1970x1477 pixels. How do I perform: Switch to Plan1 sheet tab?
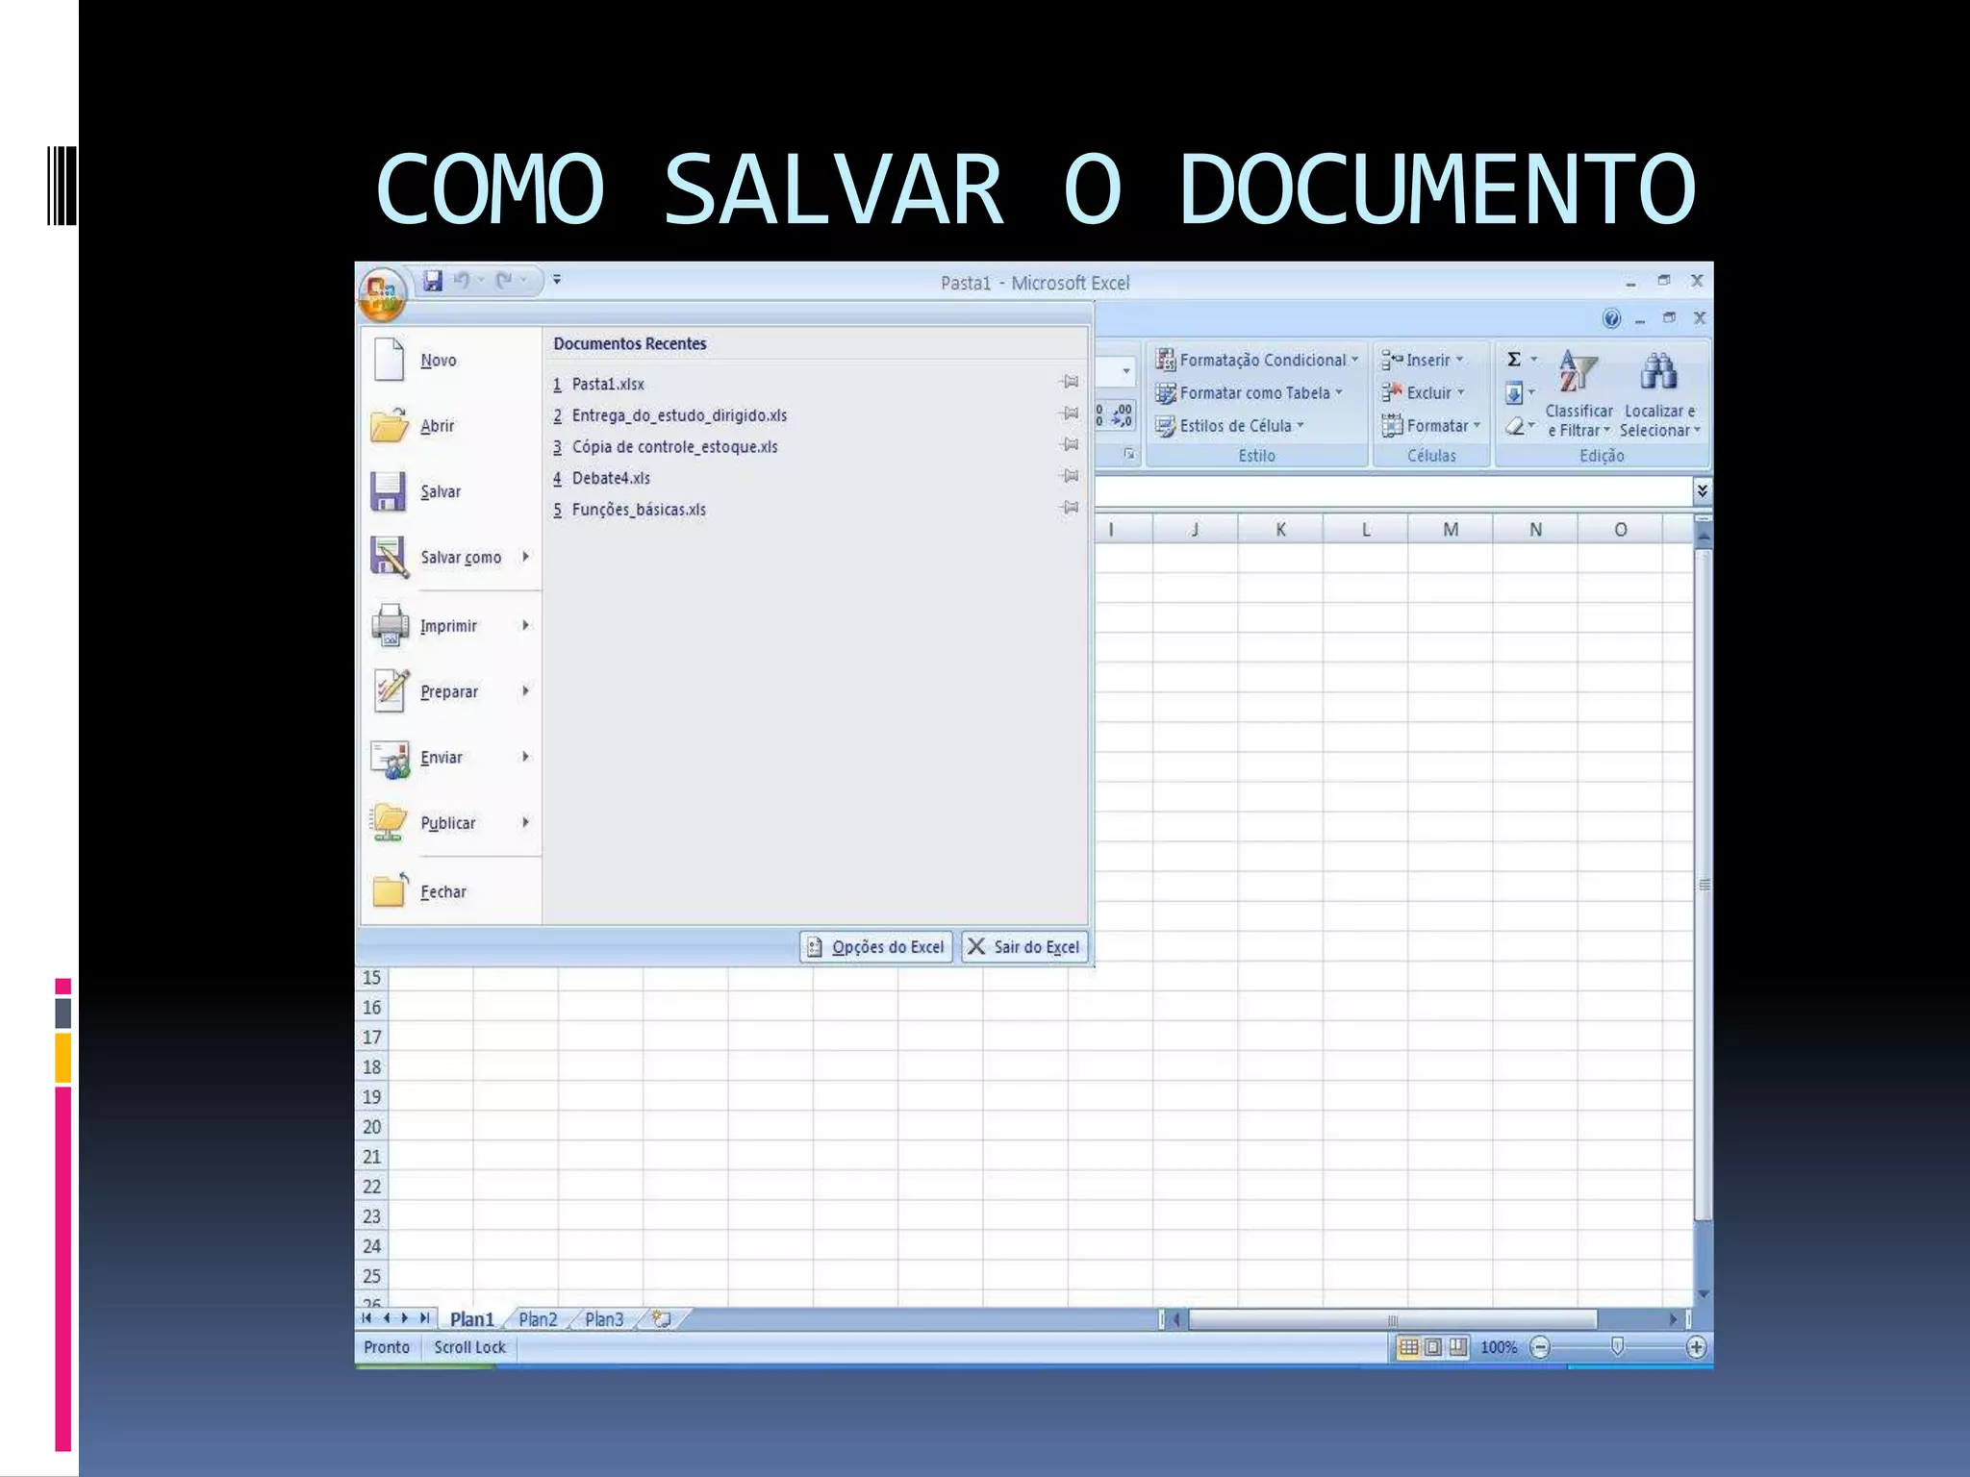[x=471, y=1319]
